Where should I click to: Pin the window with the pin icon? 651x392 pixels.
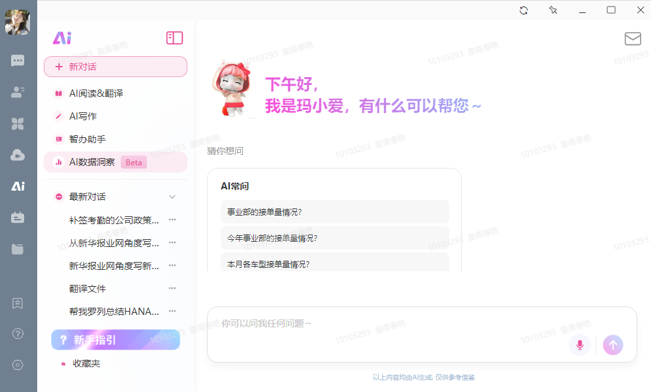pyautogui.click(x=553, y=10)
